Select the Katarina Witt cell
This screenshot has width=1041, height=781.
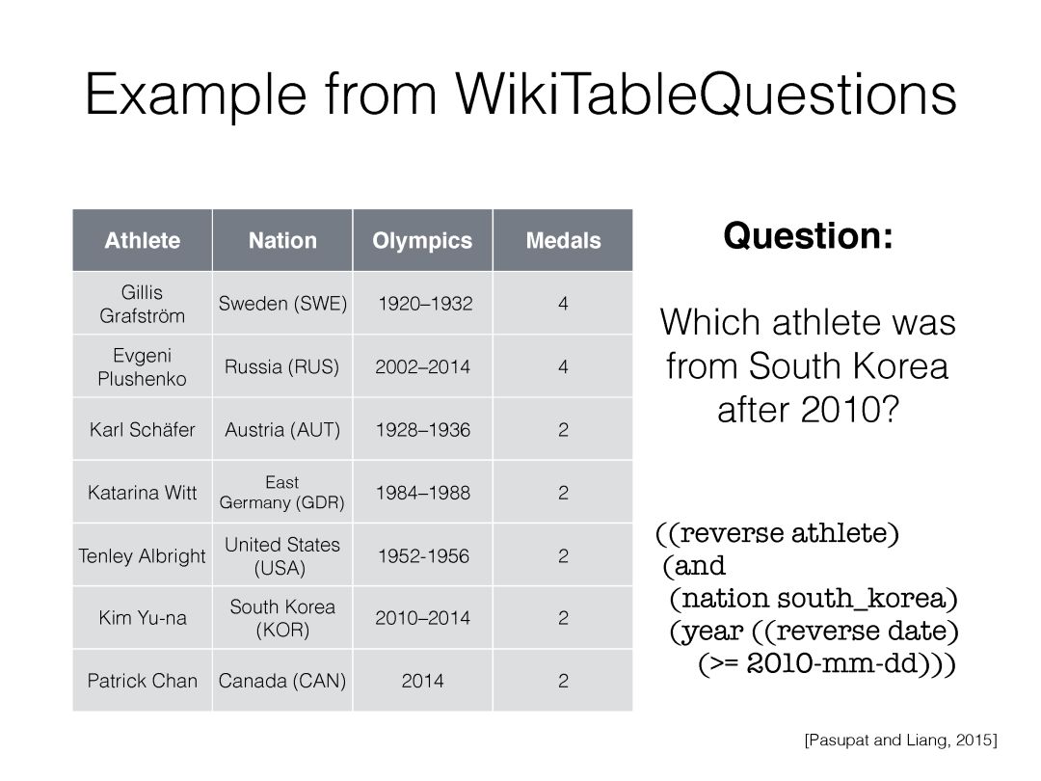(142, 492)
